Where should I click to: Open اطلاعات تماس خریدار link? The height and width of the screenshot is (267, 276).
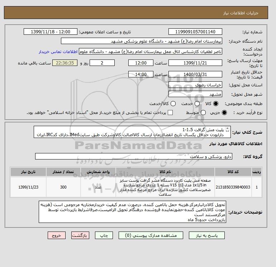coord(58,52)
